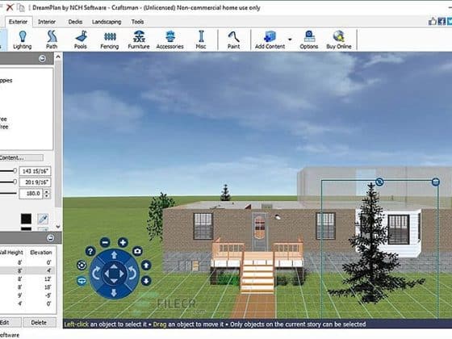The height and width of the screenshot is (339, 452).
Task: Click the Facebook share icon
Action: [x=442, y=21]
